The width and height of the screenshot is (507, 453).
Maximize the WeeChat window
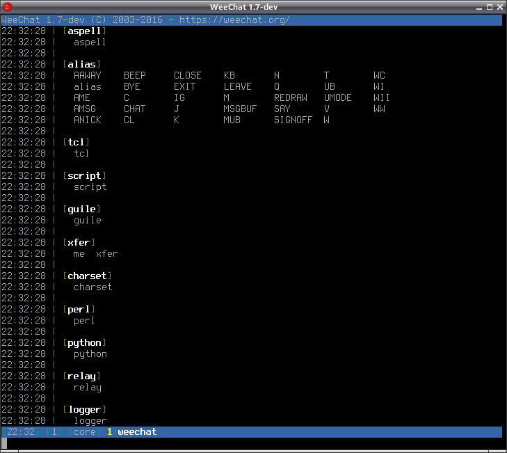[490, 7]
